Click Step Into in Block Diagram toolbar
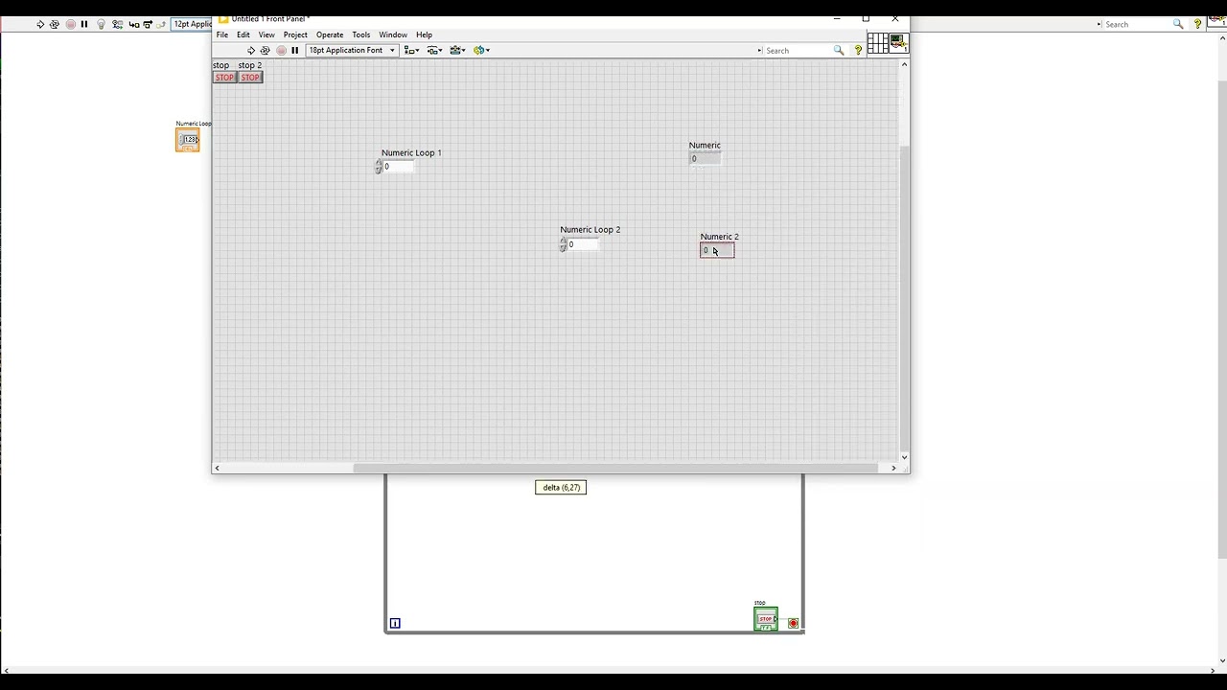This screenshot has height=690, width=1227. (x=134, y=24)
